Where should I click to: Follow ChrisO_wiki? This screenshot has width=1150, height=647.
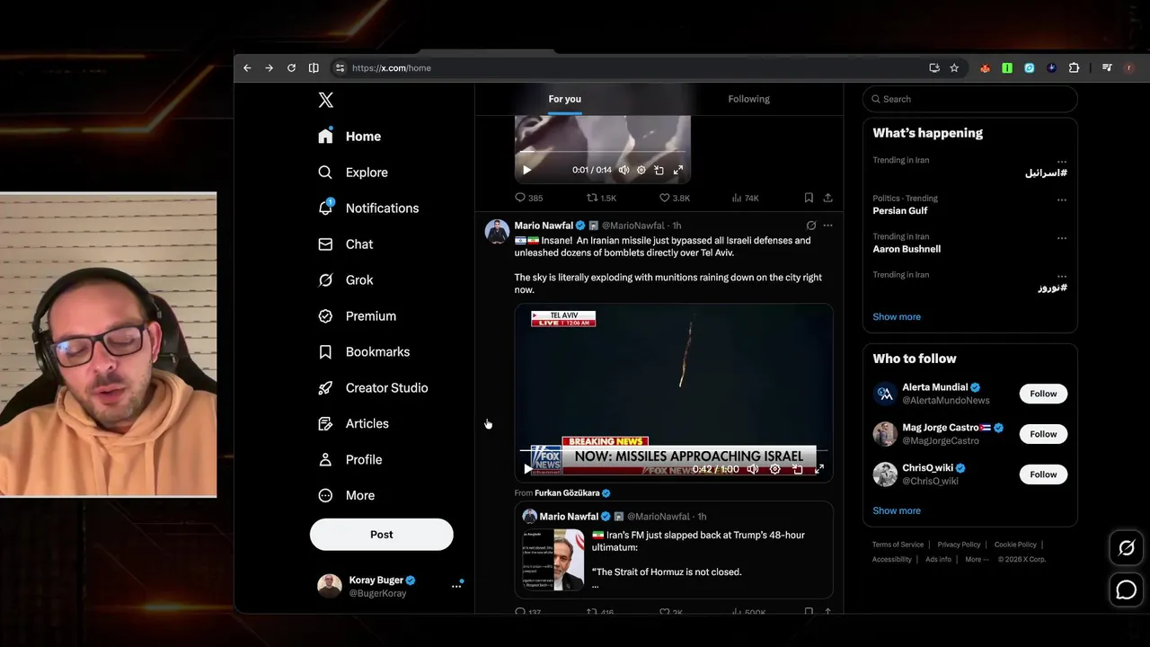[1043, 474]
